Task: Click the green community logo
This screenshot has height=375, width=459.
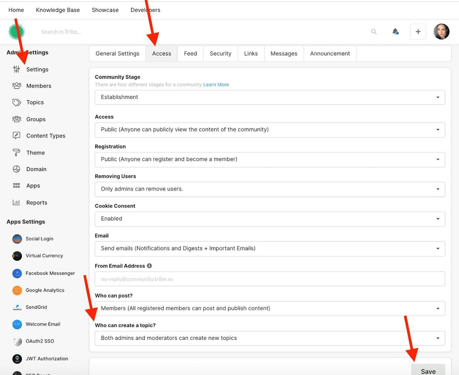Action: click(x=17, y=31)
